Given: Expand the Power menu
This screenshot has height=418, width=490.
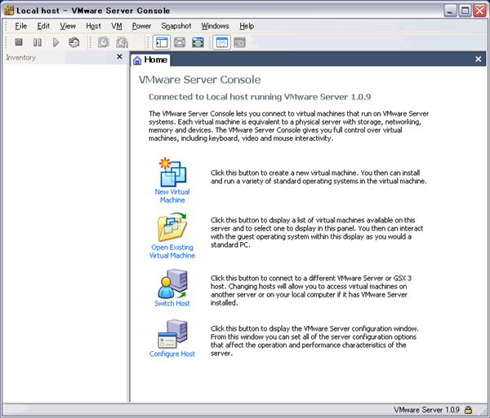Looking at the screenshot, I should pos(141,26).
